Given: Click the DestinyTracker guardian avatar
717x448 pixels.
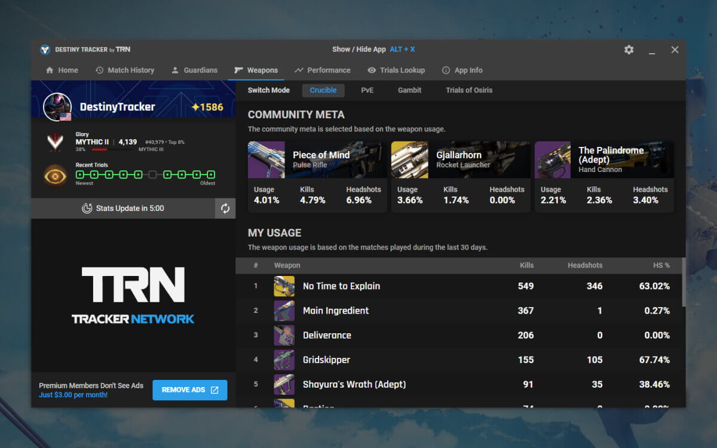Looking at the screenshot, I should 57,107.
